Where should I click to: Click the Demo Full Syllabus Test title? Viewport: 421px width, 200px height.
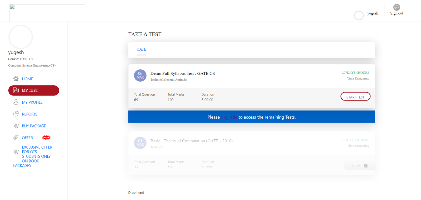(x=182, y=73)
